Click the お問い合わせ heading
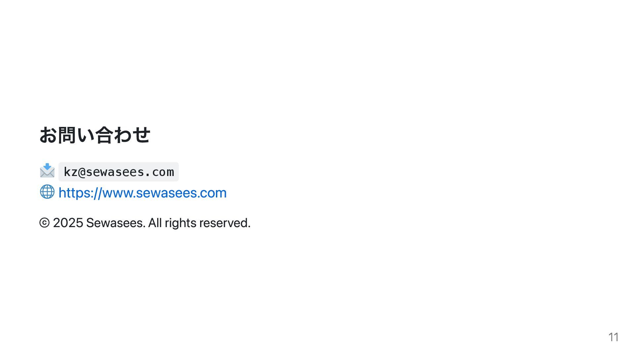The width and height of the screenshot is (634, 356). [x=95, y=135]
